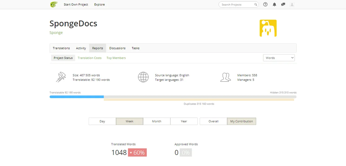The width and height of the screenshot is (346, 166).
Task: Select the Week period toggle
Action: [x=129, y=121]
